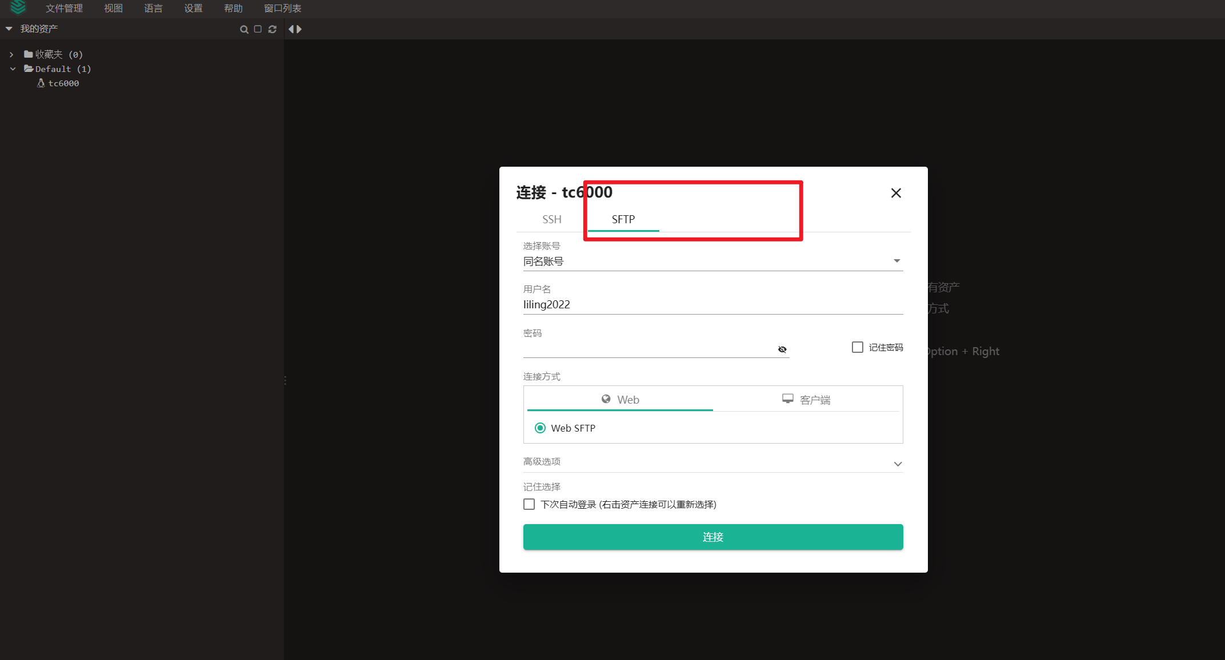This screenshot has height=660, width=1225.
Task: Click the JumpServer logo icon
Action: tap(18, 7)
